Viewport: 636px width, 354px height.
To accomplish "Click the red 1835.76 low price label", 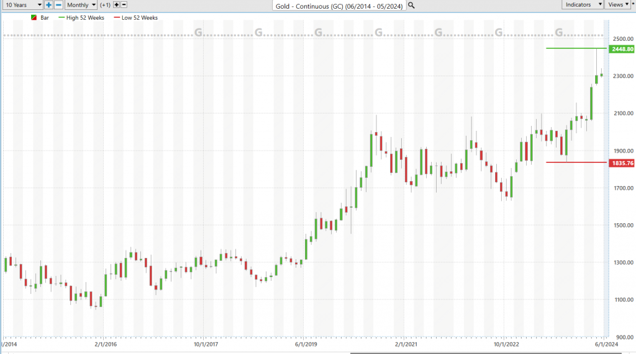I will (622, 163).
